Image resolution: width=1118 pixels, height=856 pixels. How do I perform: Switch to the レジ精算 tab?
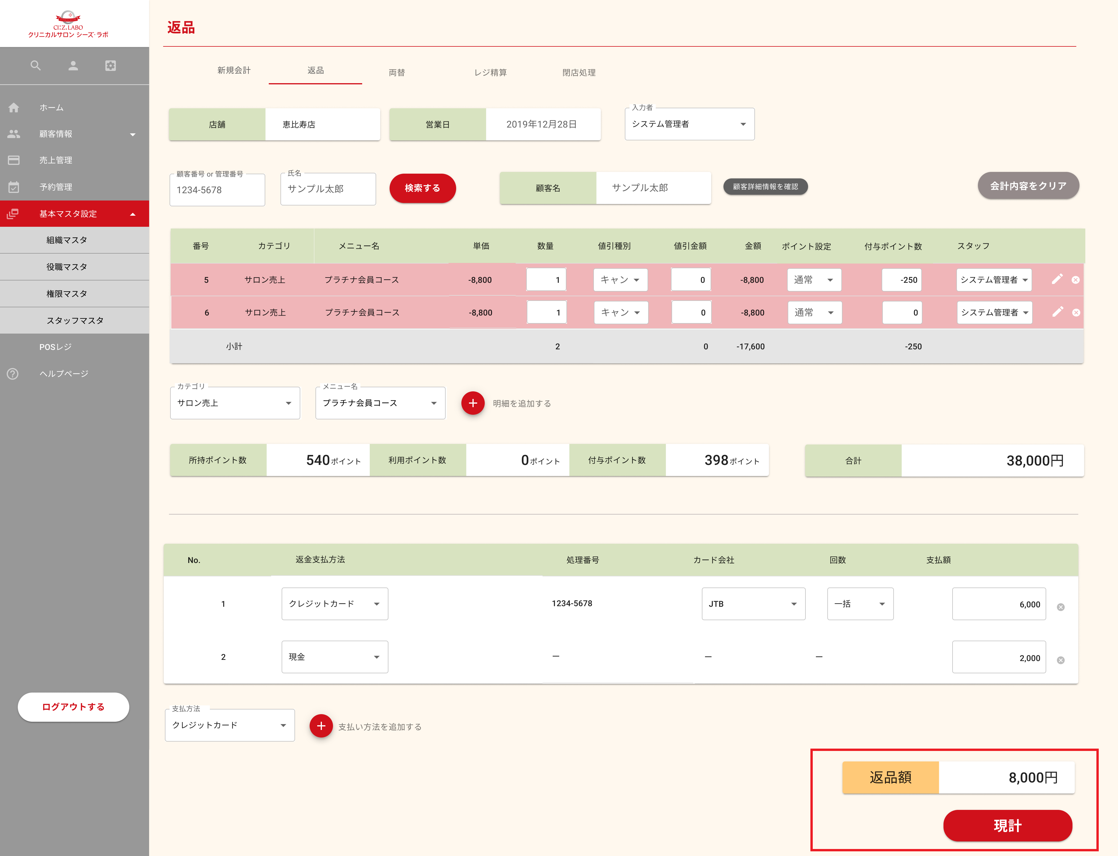tap(490, 72)
